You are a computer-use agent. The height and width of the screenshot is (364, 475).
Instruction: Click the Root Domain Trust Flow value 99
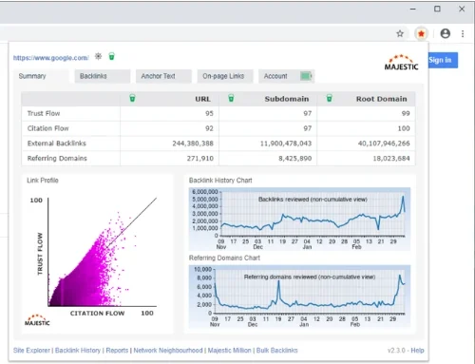406,113
